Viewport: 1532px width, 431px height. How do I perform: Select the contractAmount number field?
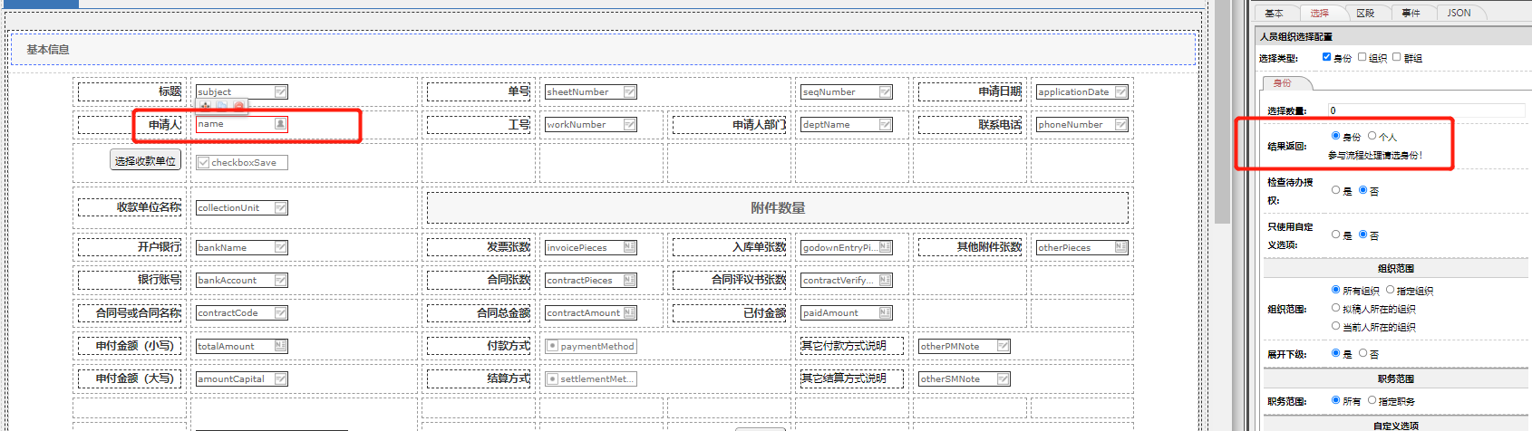tap(591, 312)
